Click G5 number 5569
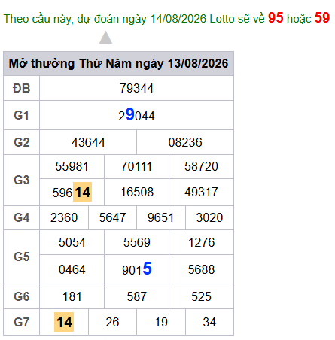Viewport: 335px width, 340px height. pos(137,242)
